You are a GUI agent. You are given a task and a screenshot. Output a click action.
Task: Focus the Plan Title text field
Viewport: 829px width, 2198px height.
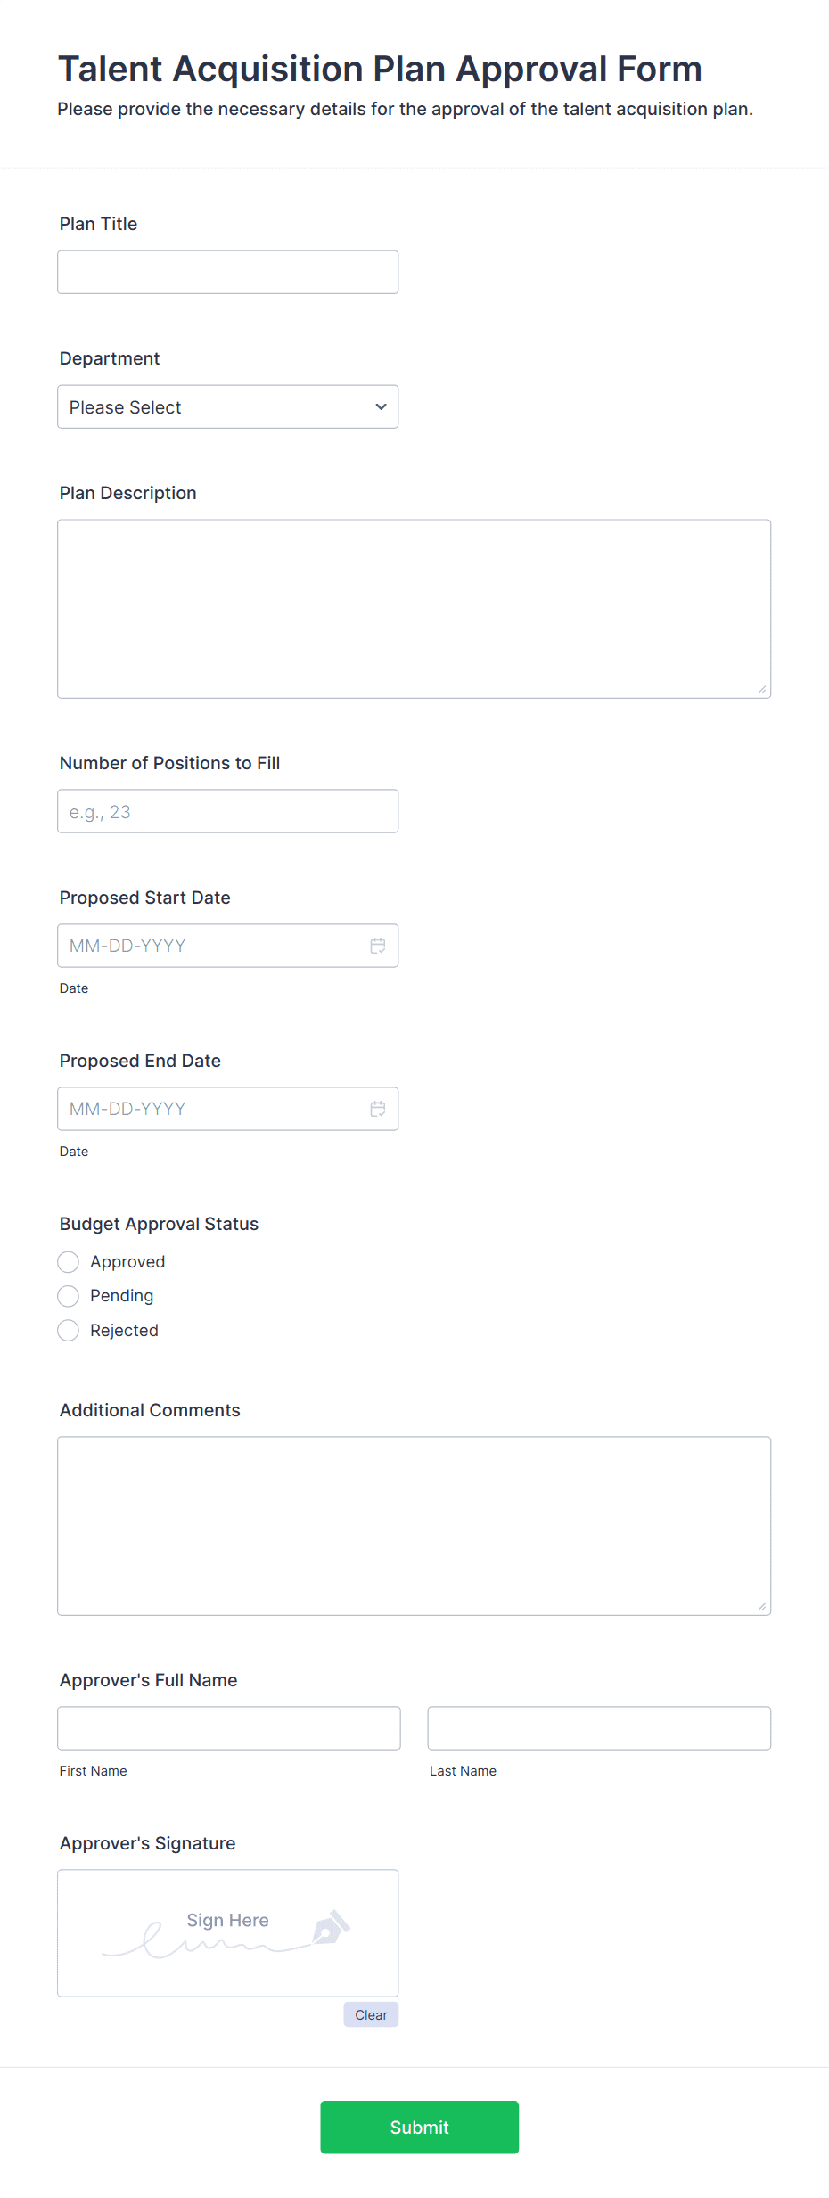(x=228, y=272)
